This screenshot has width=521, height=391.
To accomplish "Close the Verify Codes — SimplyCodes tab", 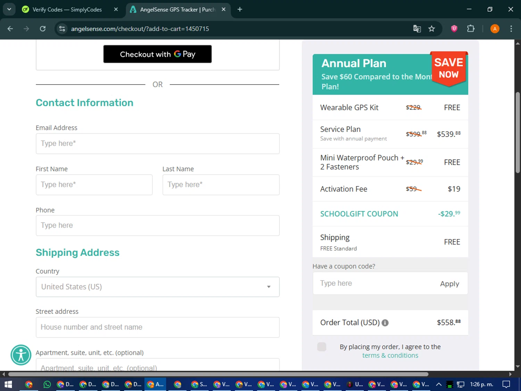I will click(116, 9).
